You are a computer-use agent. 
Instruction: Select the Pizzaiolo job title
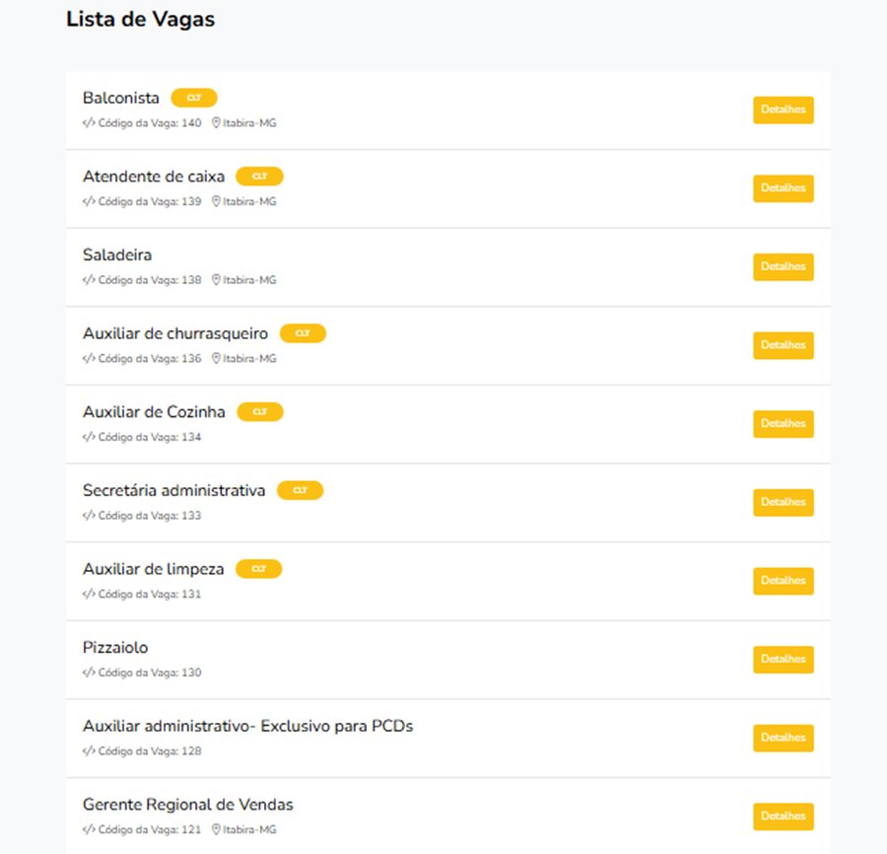[x=115, y=648]
